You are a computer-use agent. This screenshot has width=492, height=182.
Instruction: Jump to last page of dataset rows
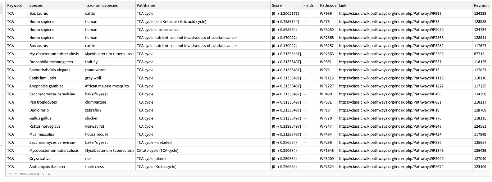point(49,174)
